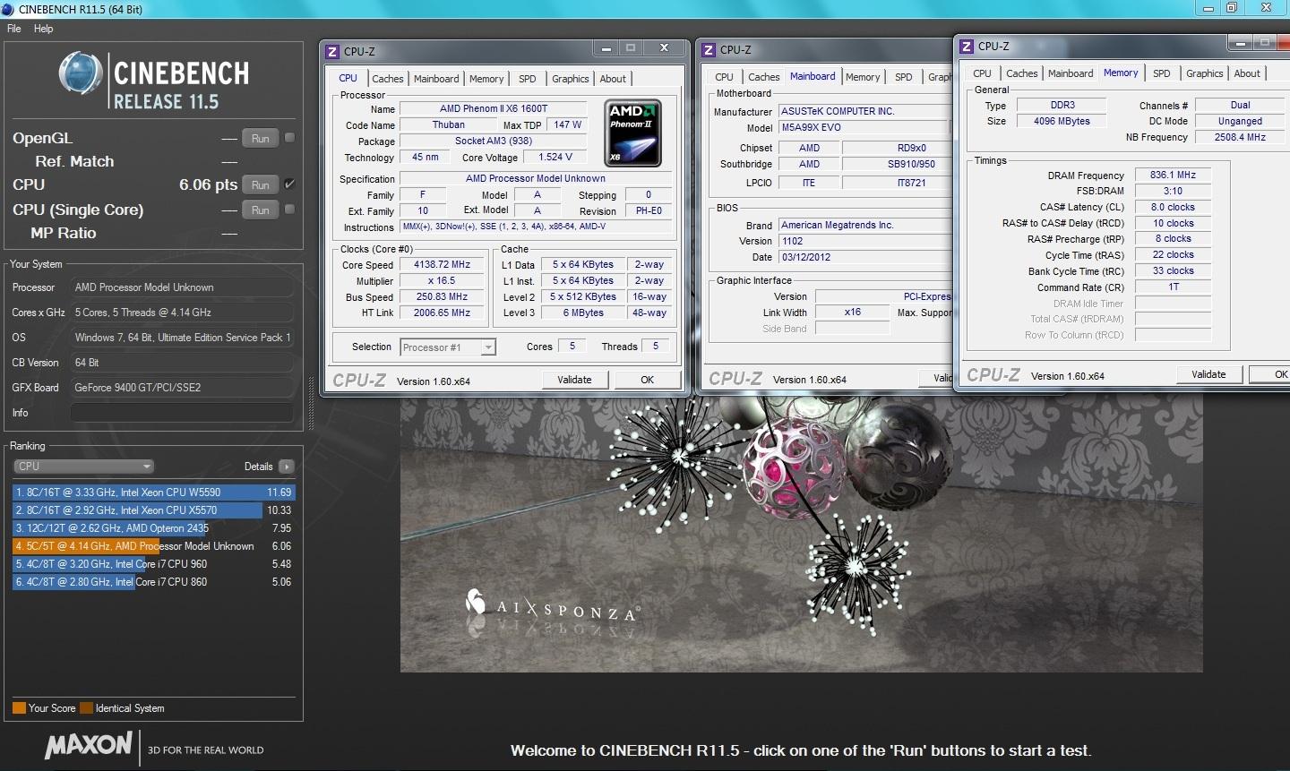Click the rendered spheres scene image
Screen dimensions: 1290x771
(x=801, y=534)
